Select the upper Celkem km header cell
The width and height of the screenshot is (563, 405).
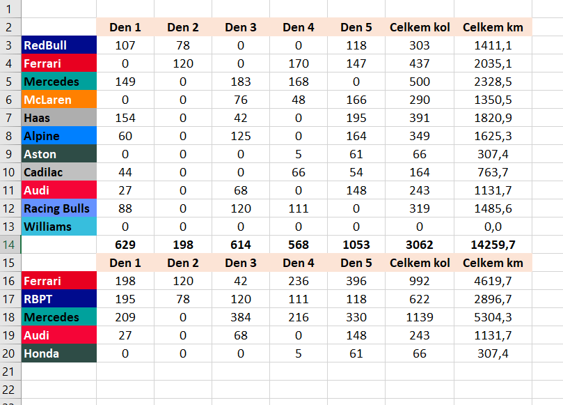click(x=493, y=27)
